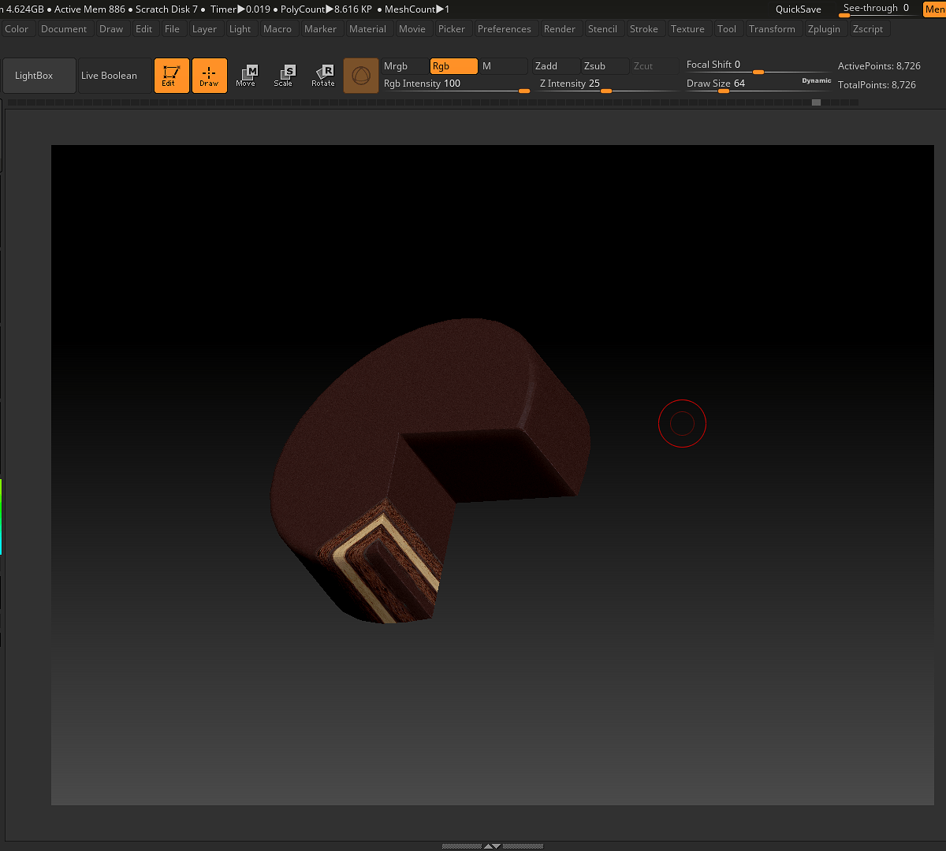Open the Preferences menu

click(x=505, y=29)
